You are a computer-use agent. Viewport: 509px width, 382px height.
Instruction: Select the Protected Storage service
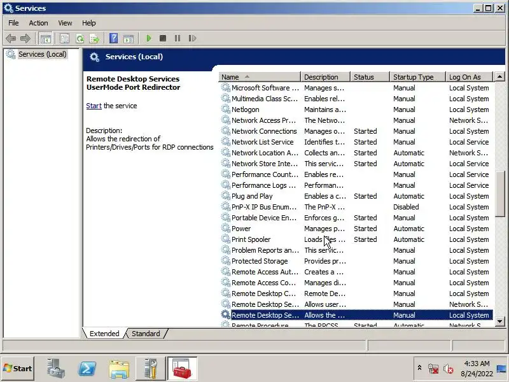(356, 261)
